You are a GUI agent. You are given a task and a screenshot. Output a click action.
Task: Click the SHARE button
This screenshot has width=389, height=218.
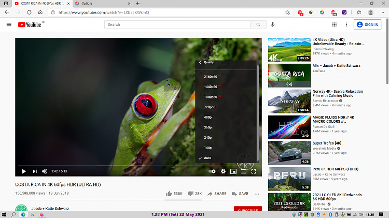pyautogui.click(x=217, y=194)
